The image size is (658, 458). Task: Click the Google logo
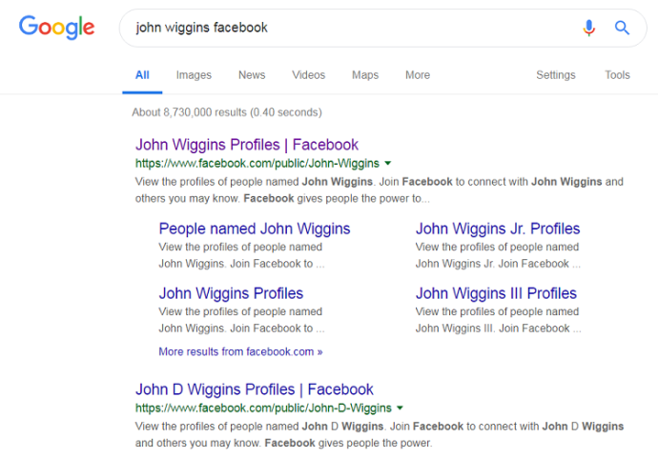[56, 28]
